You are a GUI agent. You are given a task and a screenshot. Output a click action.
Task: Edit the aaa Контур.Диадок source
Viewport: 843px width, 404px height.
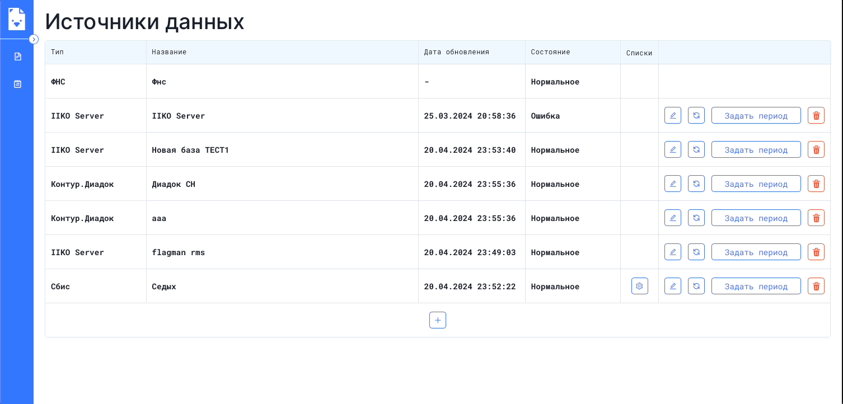[673, 218]
